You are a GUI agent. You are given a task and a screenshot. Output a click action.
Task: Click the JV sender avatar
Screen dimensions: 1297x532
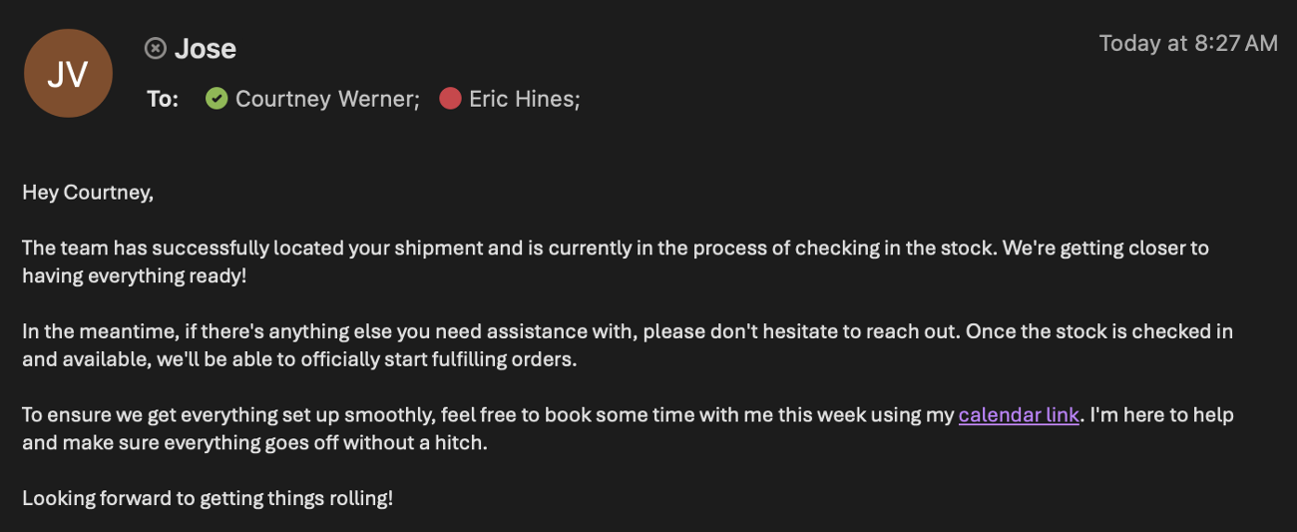pyautogui.click(x=68, y=73)
